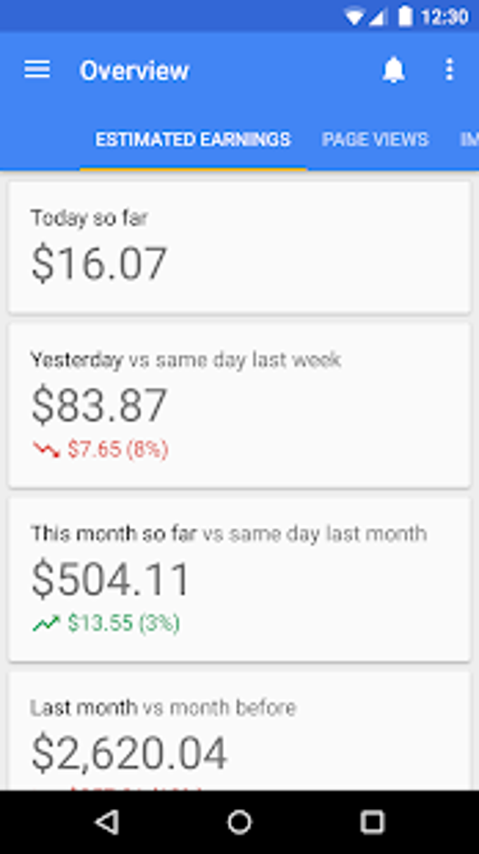The image size is (479, 854).
Task: Tap the $13.55 (3%) increase text
Action: [123, 623]
